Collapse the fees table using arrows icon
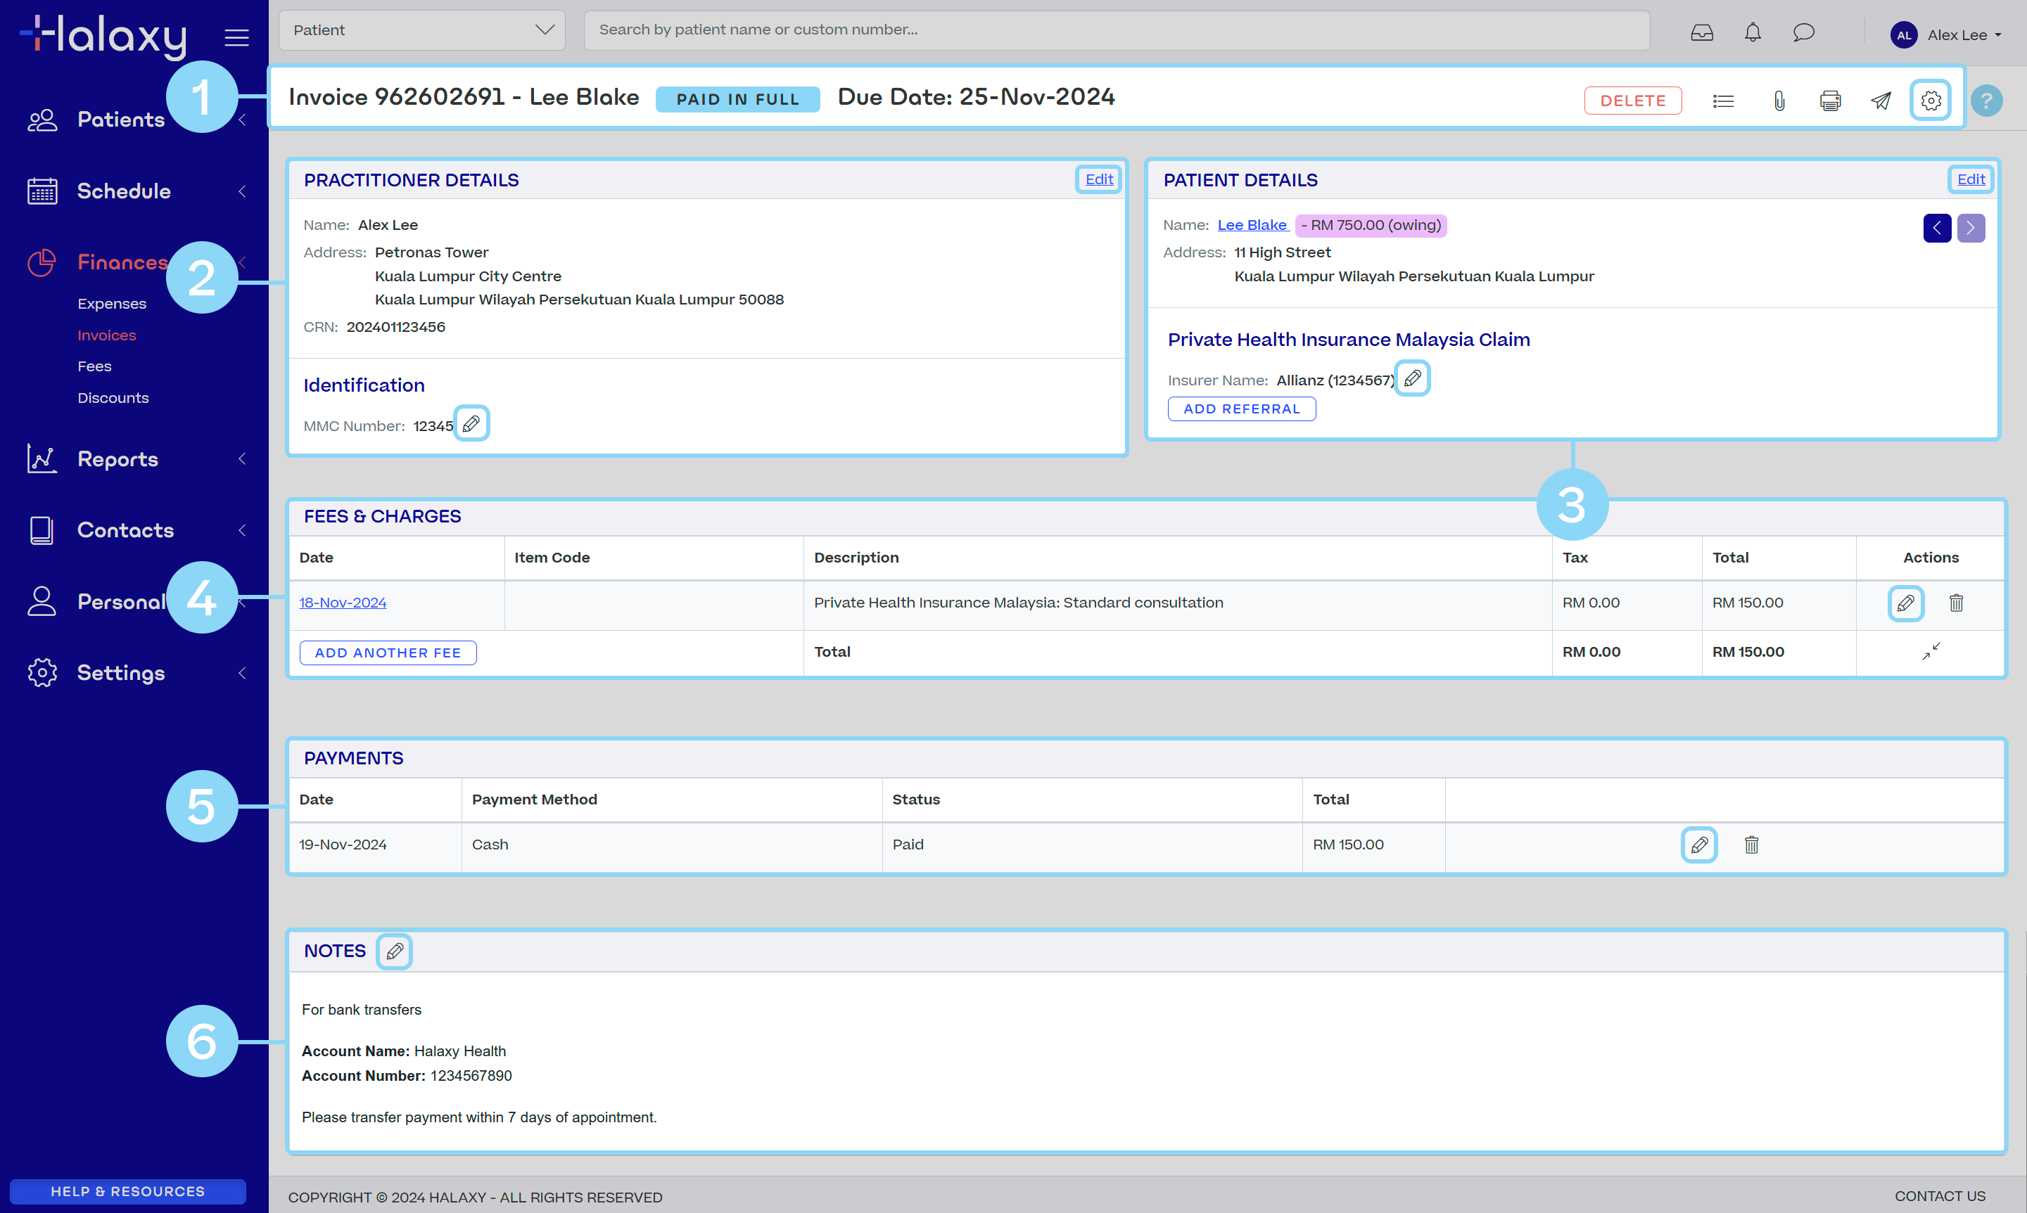 tap(1931, 651)
